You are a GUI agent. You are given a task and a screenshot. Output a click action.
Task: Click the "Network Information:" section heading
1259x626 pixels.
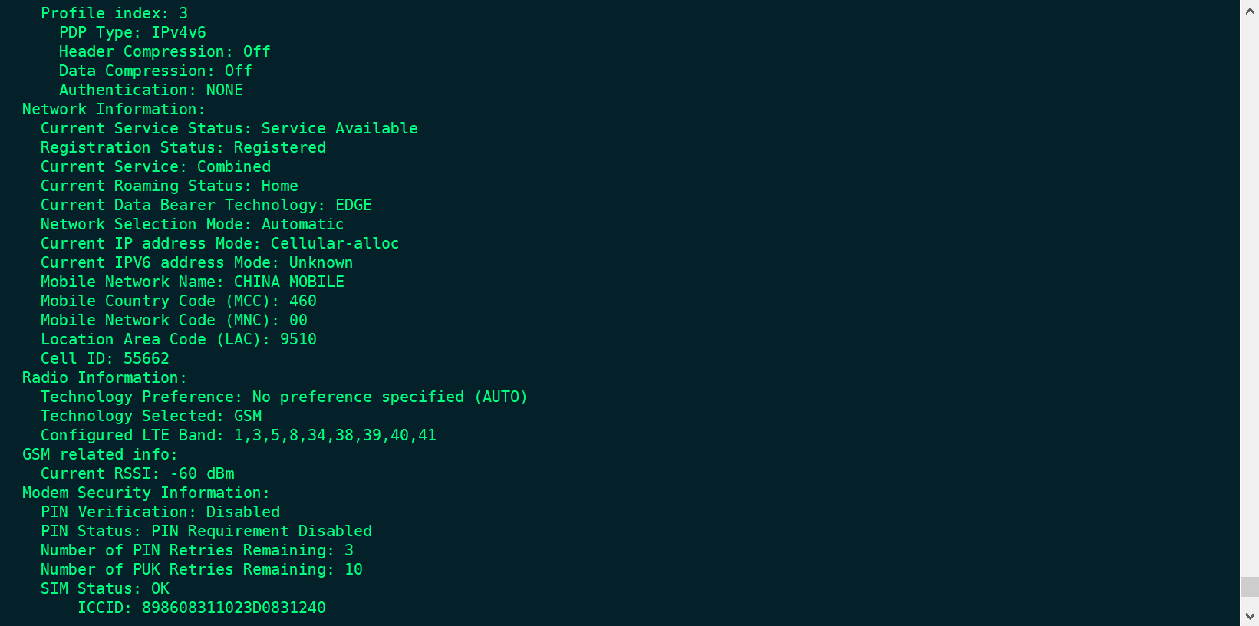(x=114, y=109)
